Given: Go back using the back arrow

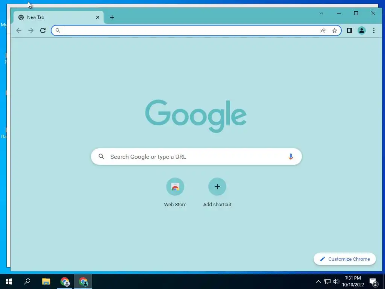Looking at the screenshot, I should click(x=19, y=30).
